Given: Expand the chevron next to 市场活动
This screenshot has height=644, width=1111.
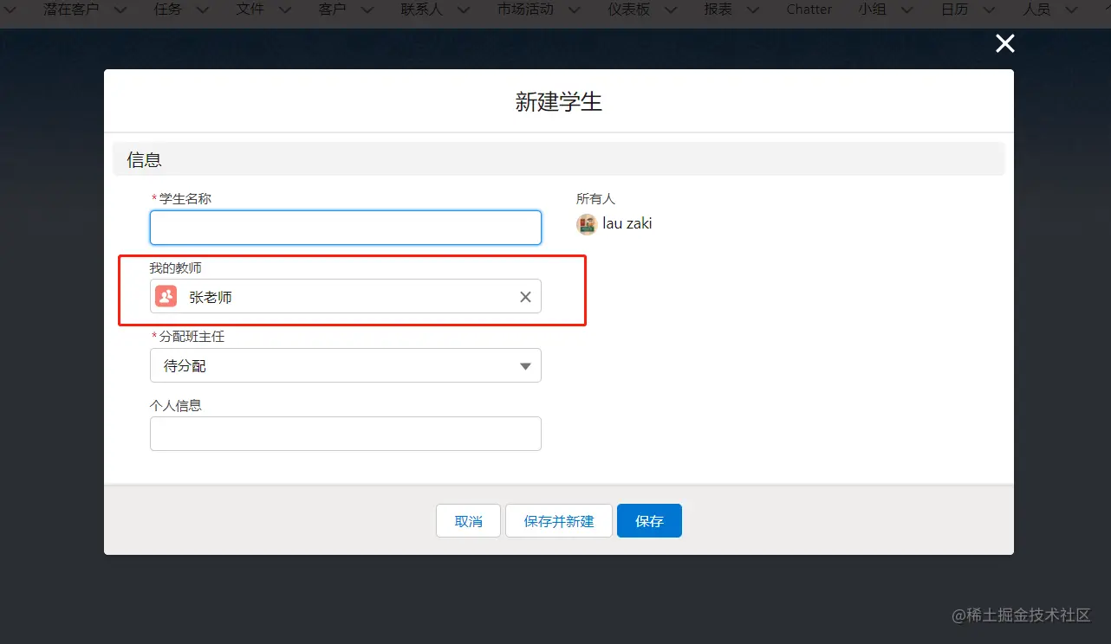Looking at the screenshot, I should 574,10.
